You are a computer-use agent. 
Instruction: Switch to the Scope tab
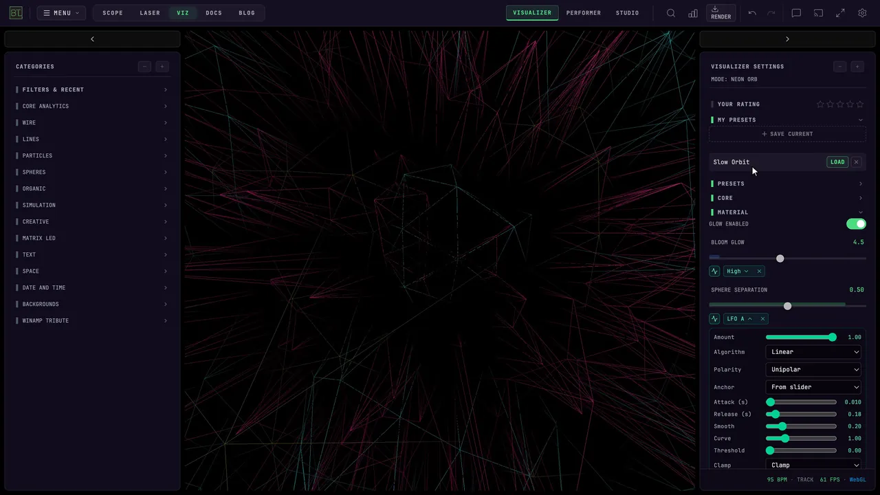[x=113, y=13]
